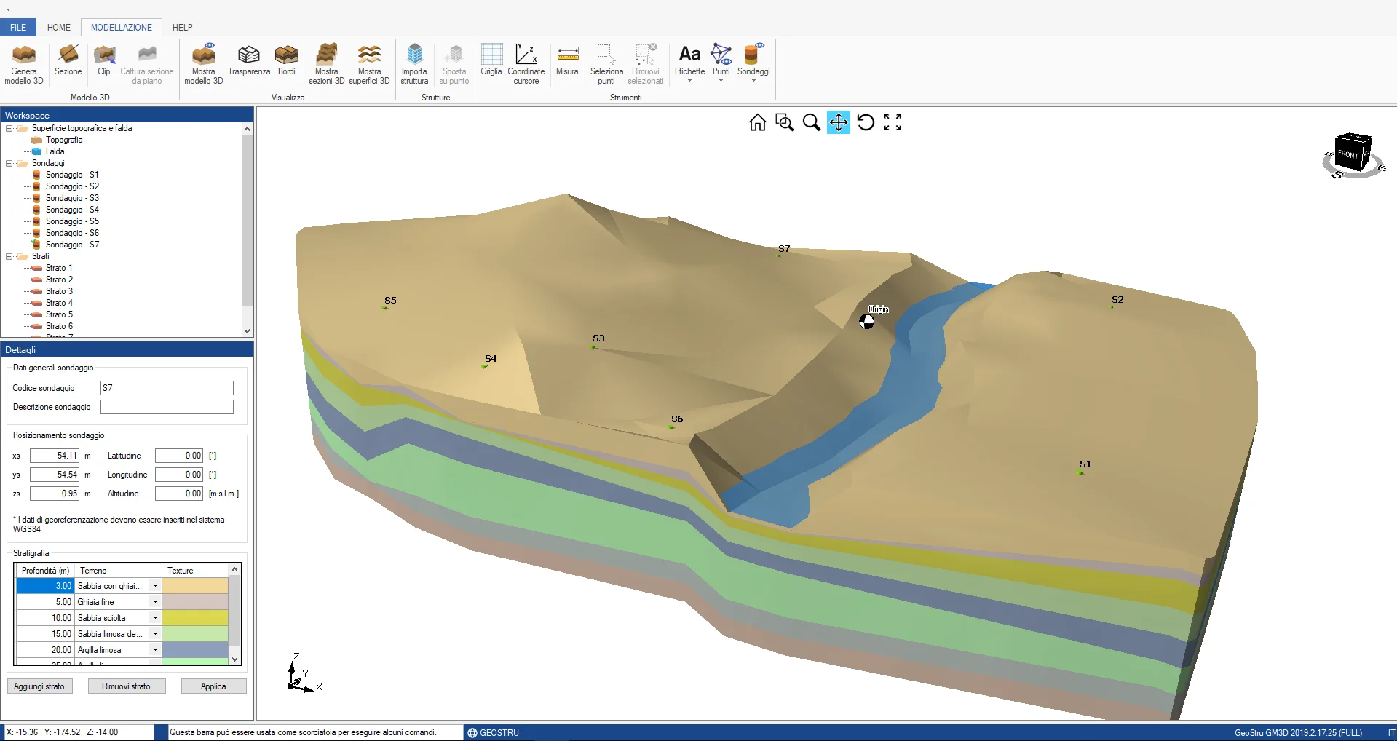Click the Genera modello 3D icon
Viewport: 1397px width, 741px height.
click(x=24, y=65)
